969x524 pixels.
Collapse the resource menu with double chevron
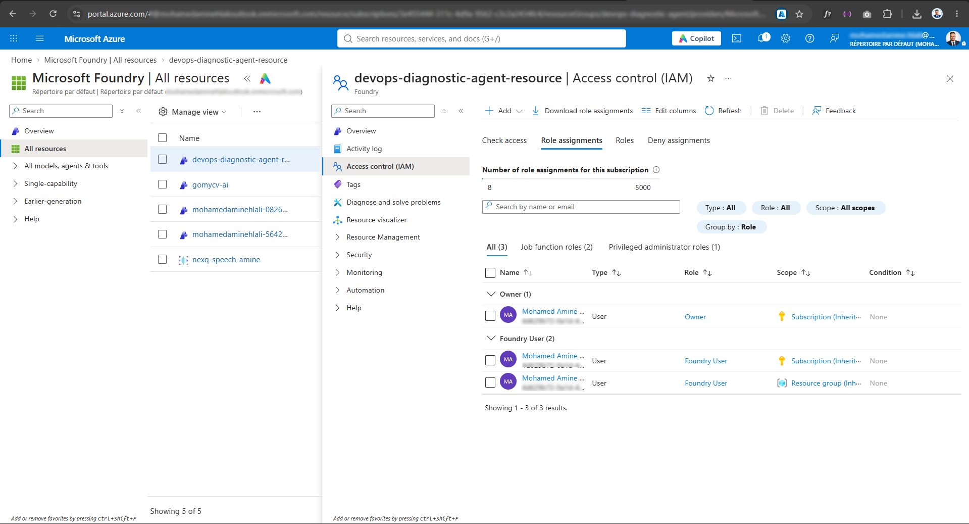pos(461,111)
